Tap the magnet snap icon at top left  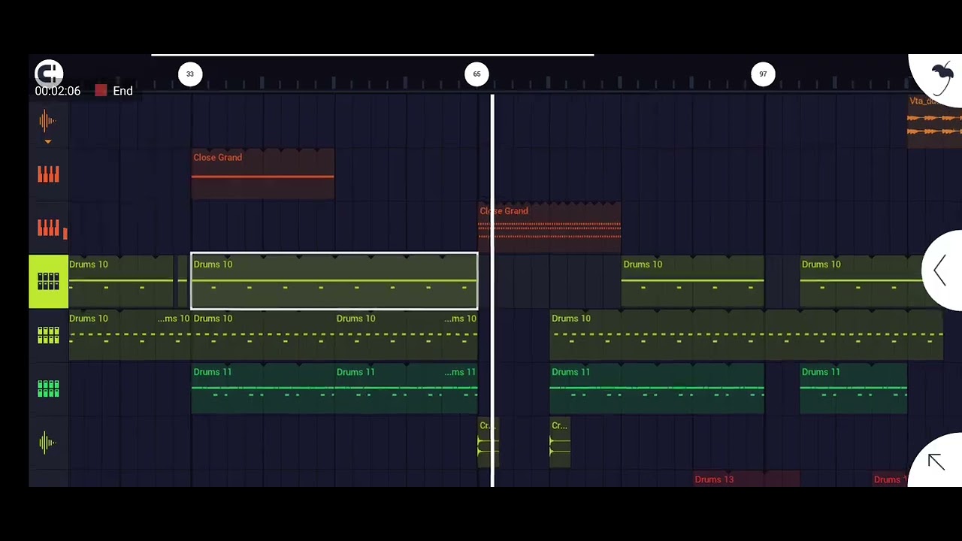tap(49, 73)
